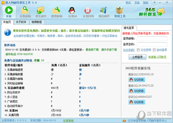The image size is (173, 123).
Task: Open the 采集网易 NetEase collection tool
Action: 88,12
